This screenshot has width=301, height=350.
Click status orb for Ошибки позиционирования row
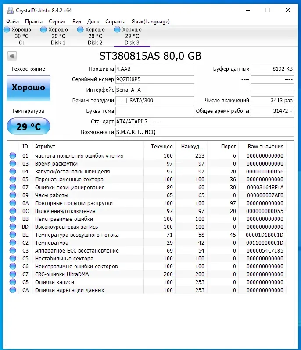pyautogui.click(x=13, y=187)
